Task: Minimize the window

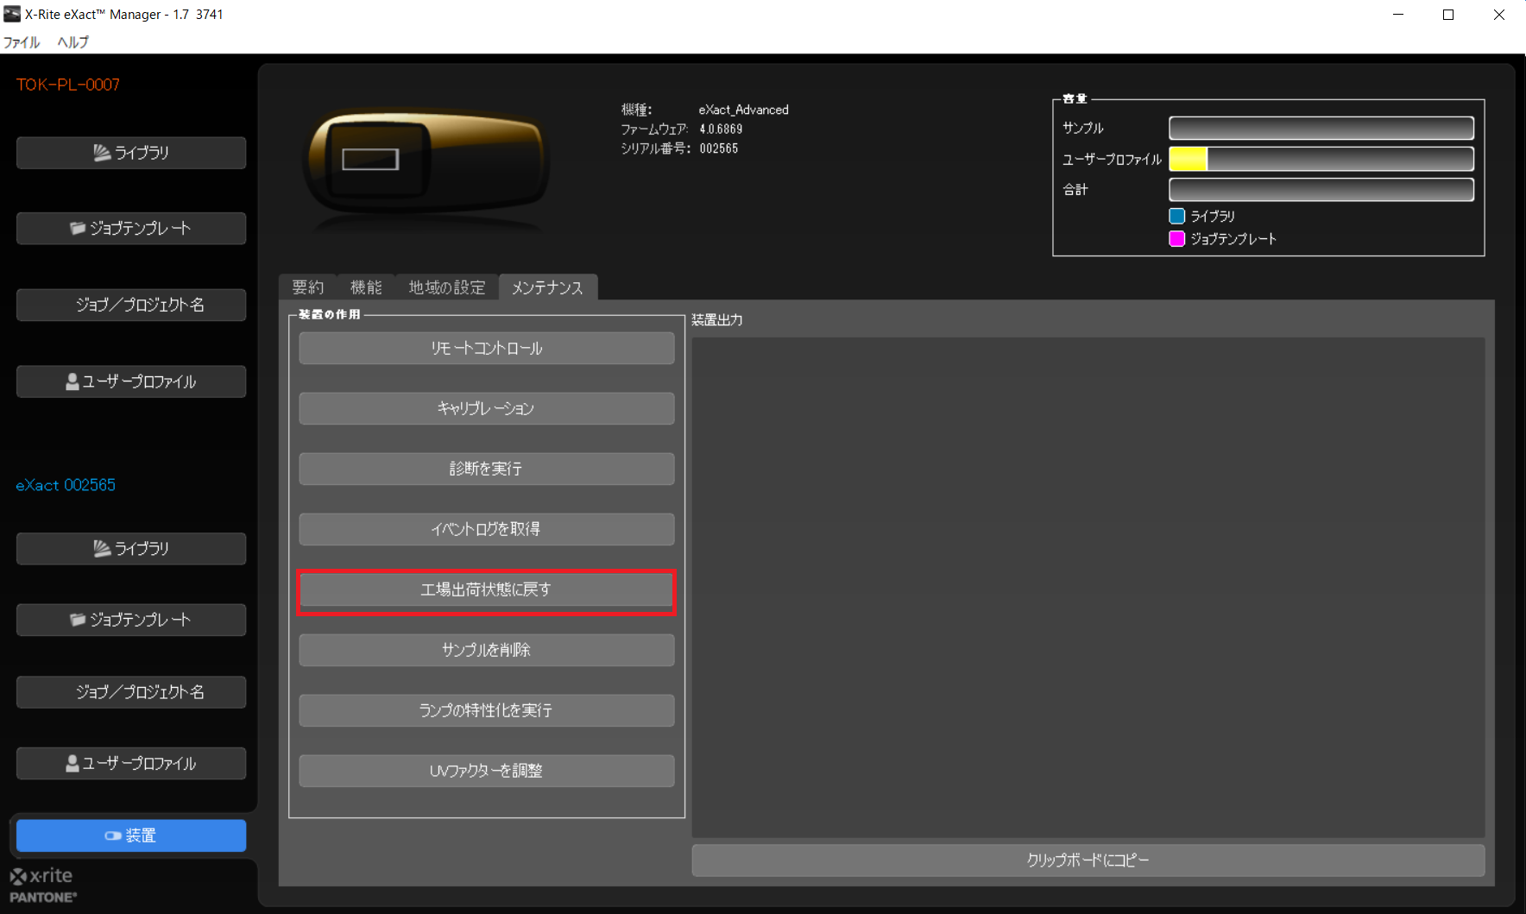Action: [x=1398, y=15]
